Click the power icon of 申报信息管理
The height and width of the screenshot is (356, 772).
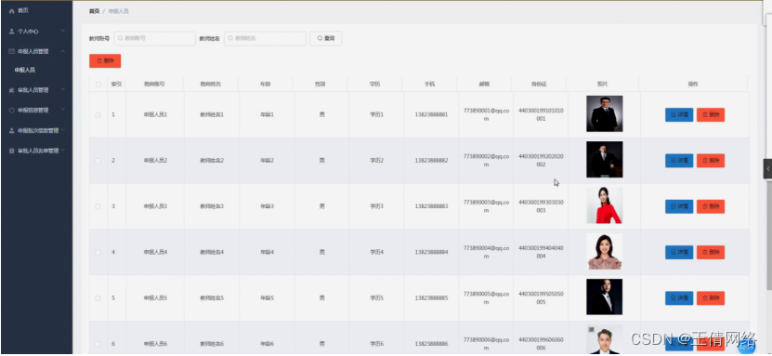(x=12, y=111)
